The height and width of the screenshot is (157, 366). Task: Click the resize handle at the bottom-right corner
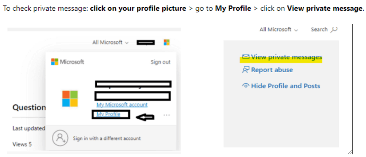(350, 152)
